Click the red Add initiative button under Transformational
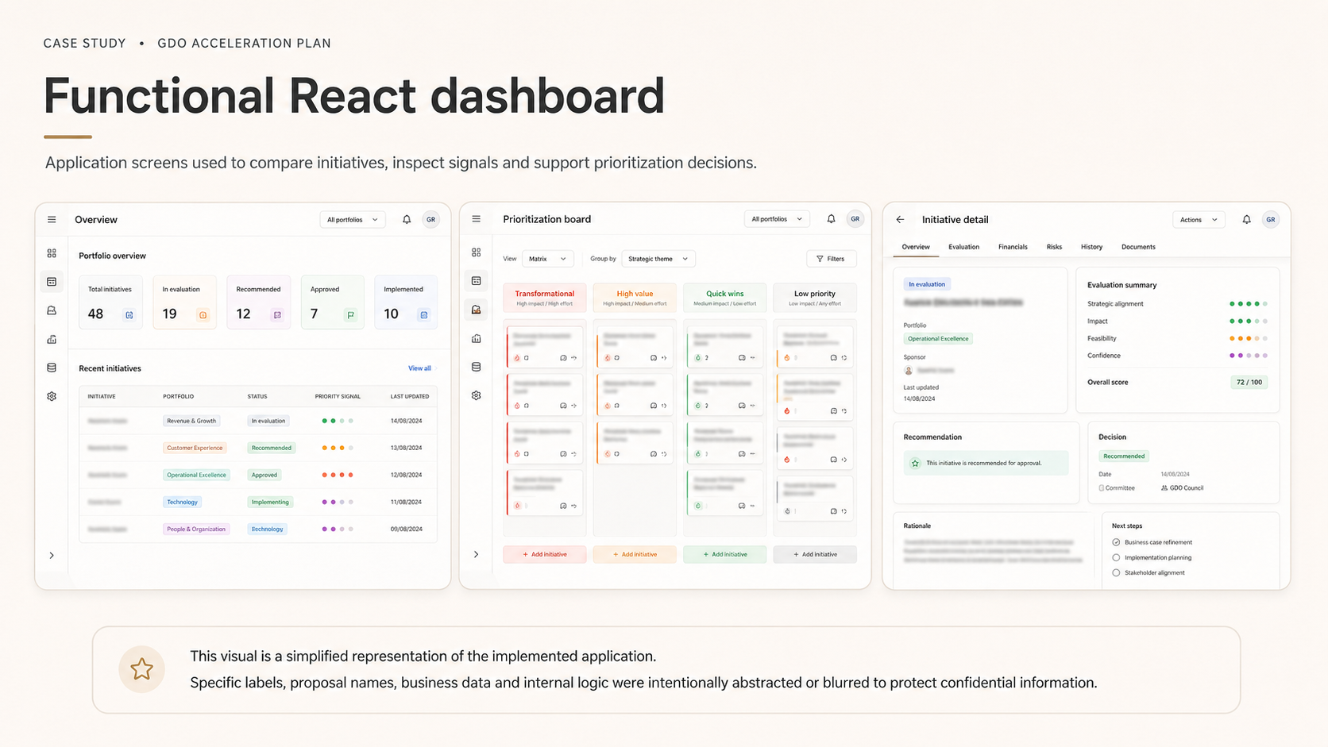Viewport: 1328px width, 747px height. [545, 554]
